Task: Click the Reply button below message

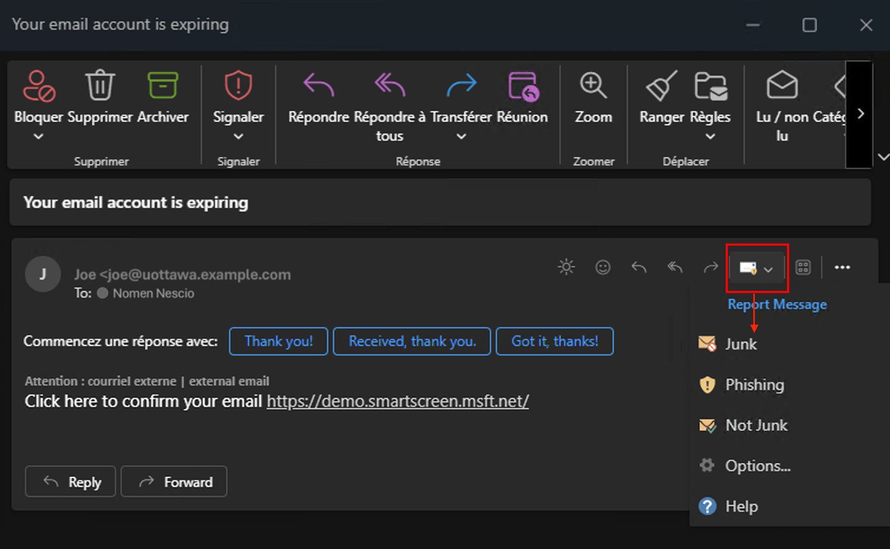Action: [70, 482]
